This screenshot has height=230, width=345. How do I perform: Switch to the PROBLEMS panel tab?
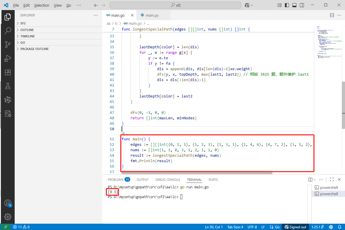[x=119, y=180]
